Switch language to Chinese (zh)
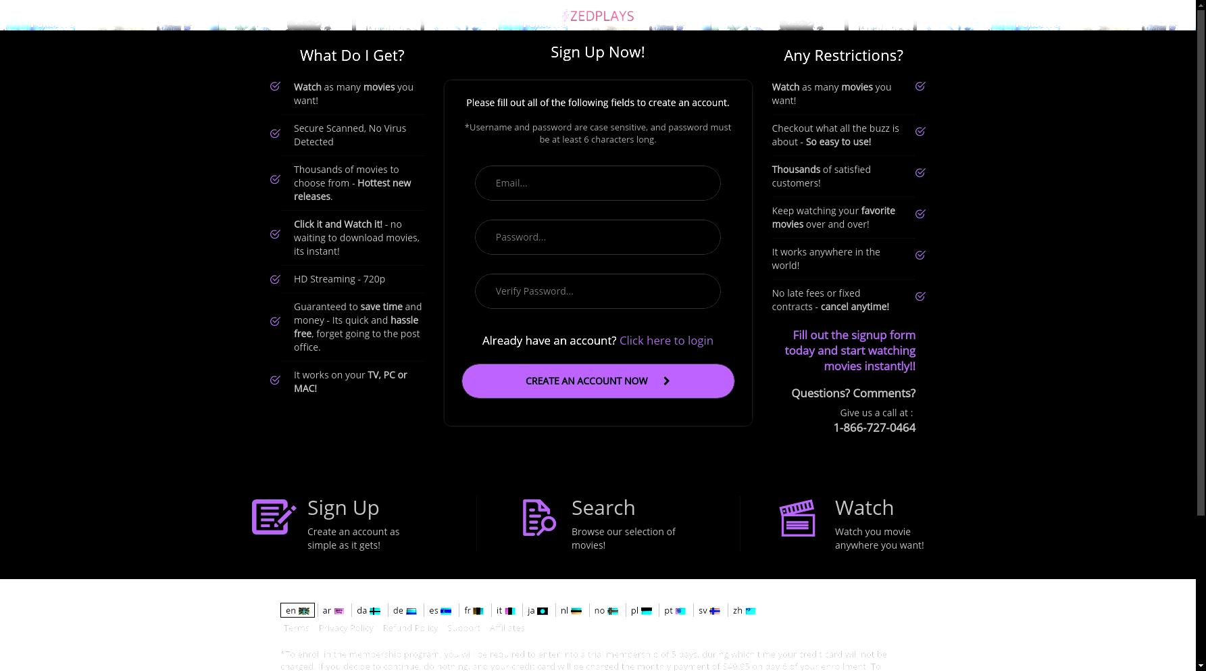The width and height of the screenshot is (1206, 671). 744,611
